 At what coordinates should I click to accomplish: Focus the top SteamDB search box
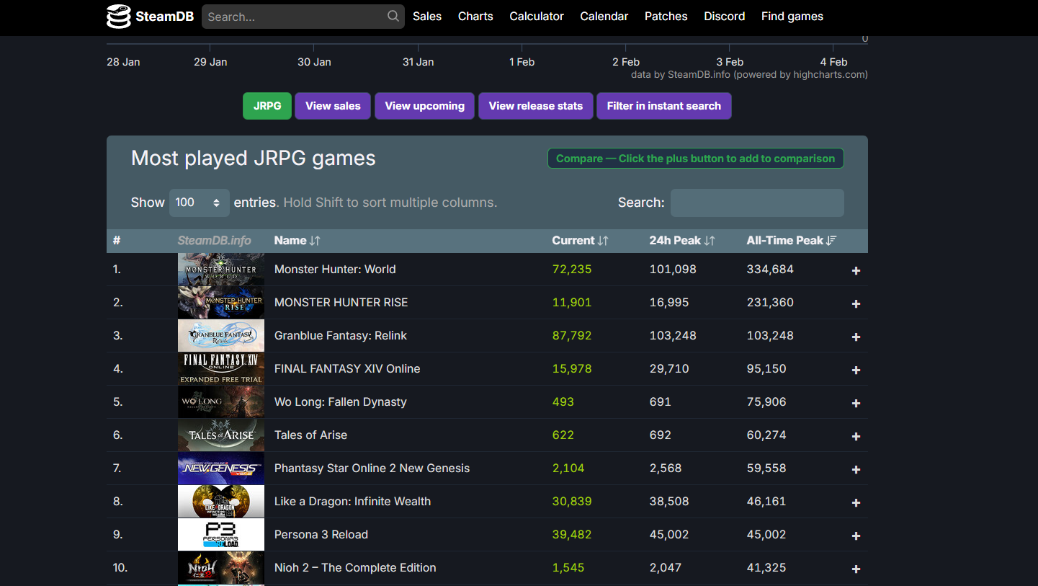303,16
